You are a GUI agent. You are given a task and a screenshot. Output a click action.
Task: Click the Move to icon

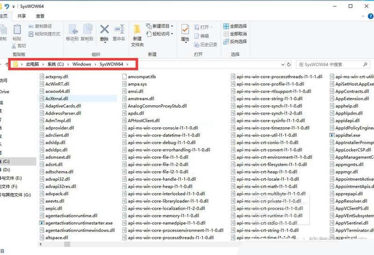72,29
